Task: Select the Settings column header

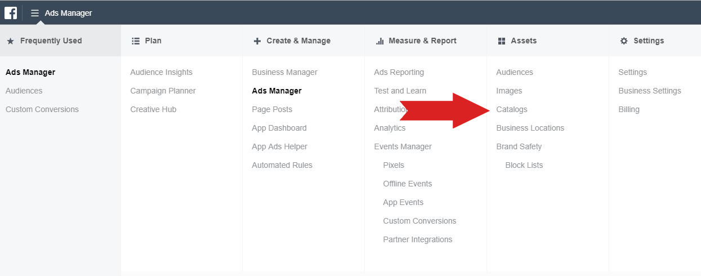Action: point(655,41)
